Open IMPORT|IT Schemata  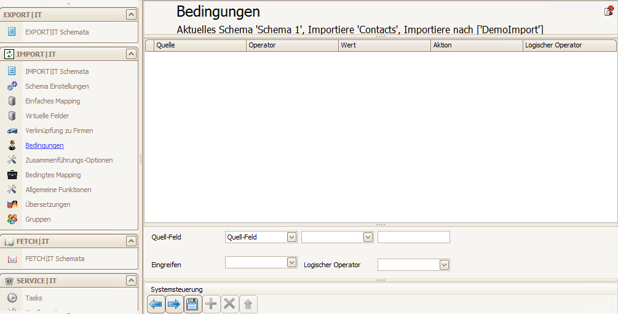57,71
